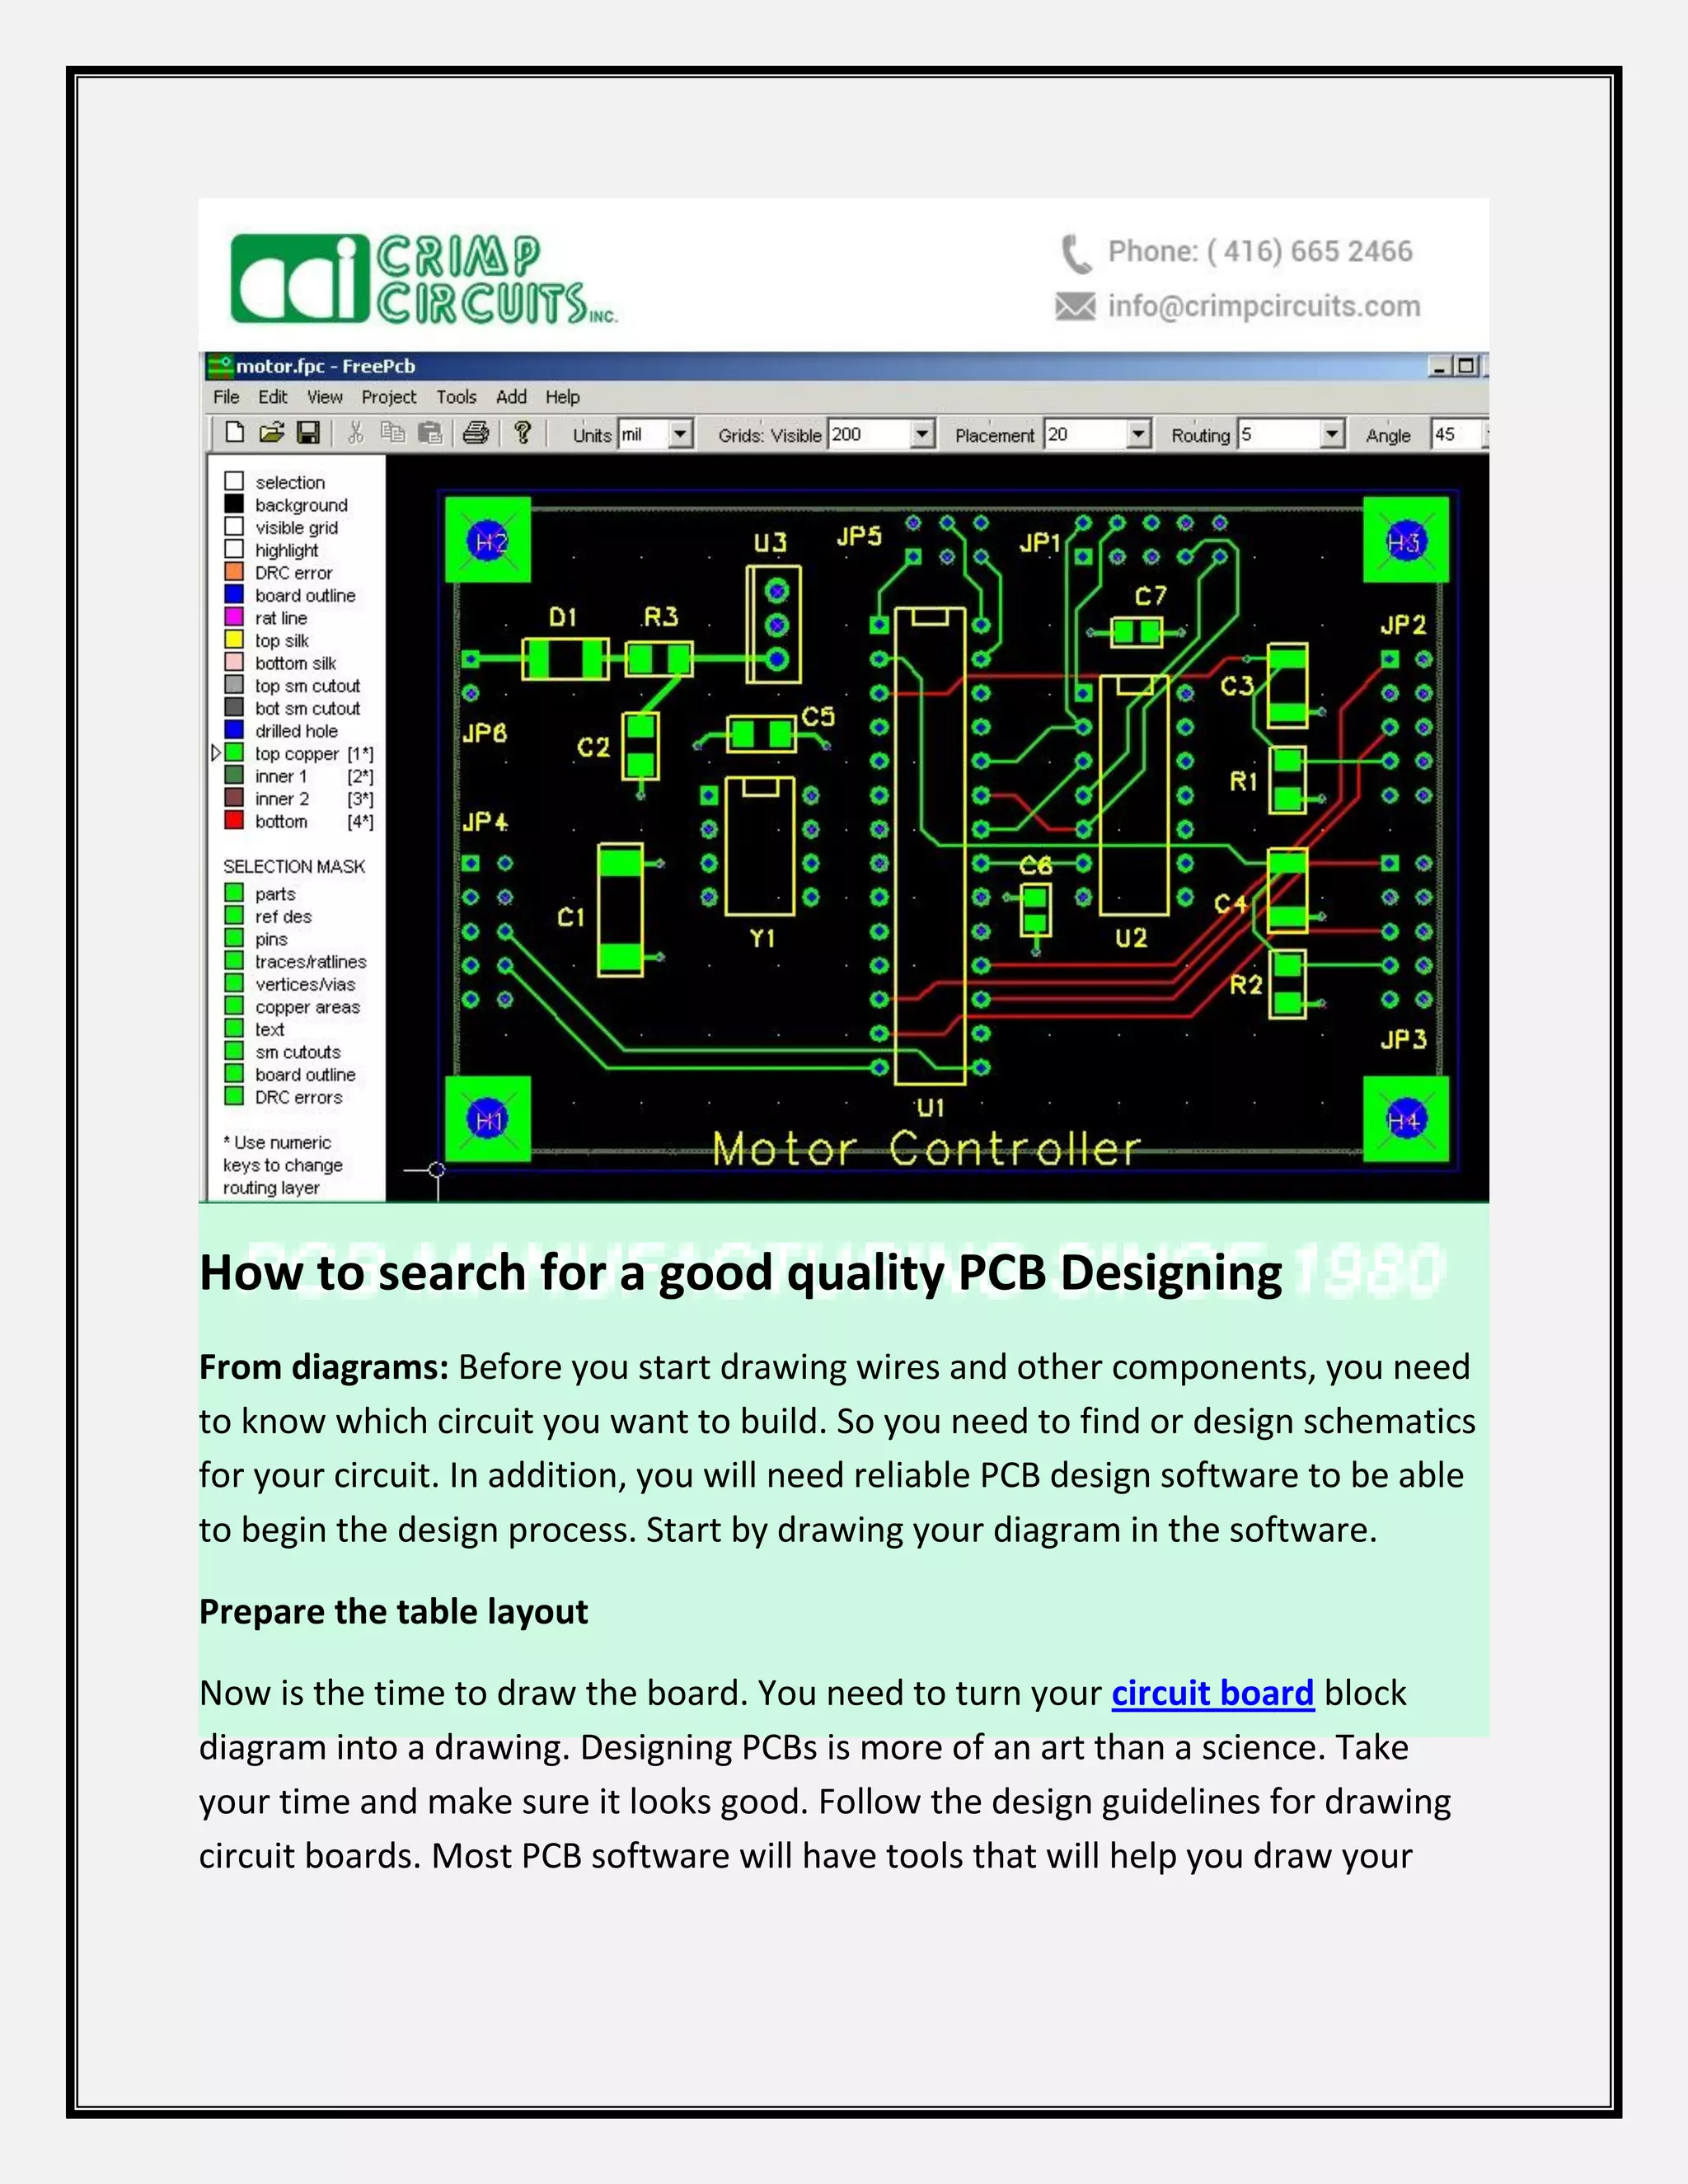Select capacitor C1 component footprint
This screenshot has width=1688, height=2184.
620,909
